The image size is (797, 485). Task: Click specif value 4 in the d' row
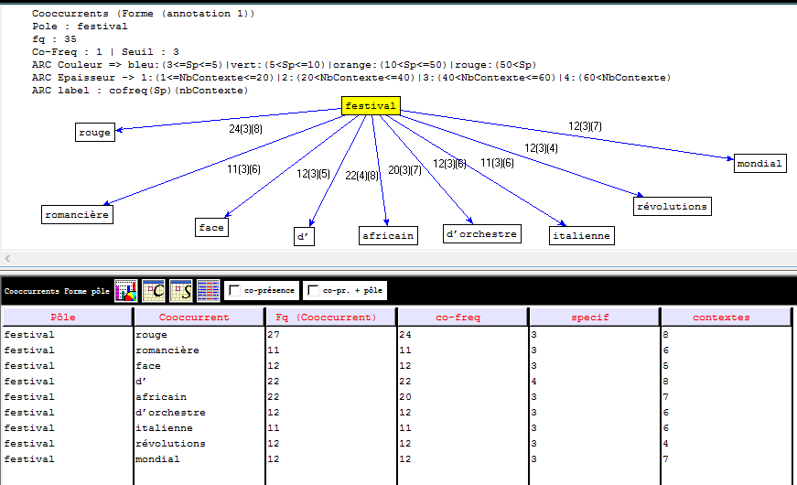[x=533, y=382]
